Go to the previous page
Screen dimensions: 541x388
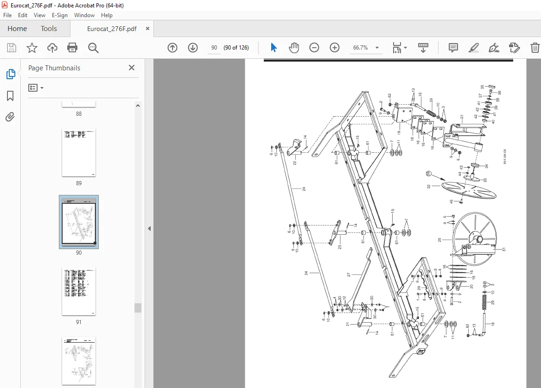coord(172,48)
